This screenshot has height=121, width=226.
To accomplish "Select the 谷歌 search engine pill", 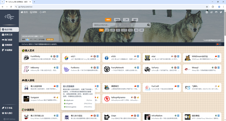I will (112, 30).
